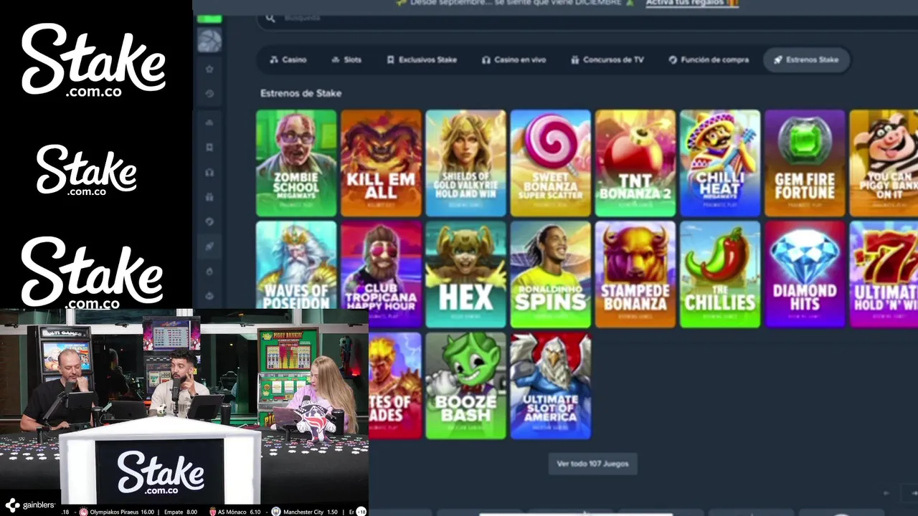Image resolution: width=918 pixels, height=516 pixels.
Task: Open the sports basketball icon in sidebar
Action: pos(209,40)
